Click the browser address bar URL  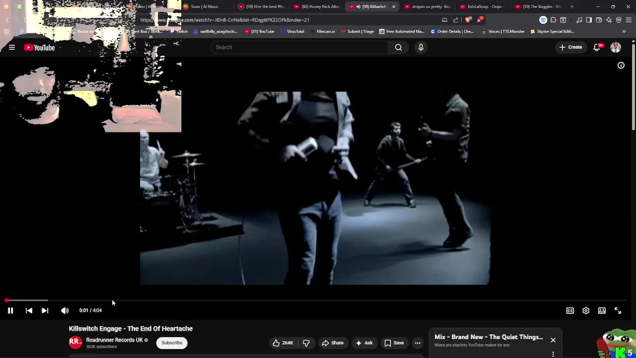coord(225,20)
